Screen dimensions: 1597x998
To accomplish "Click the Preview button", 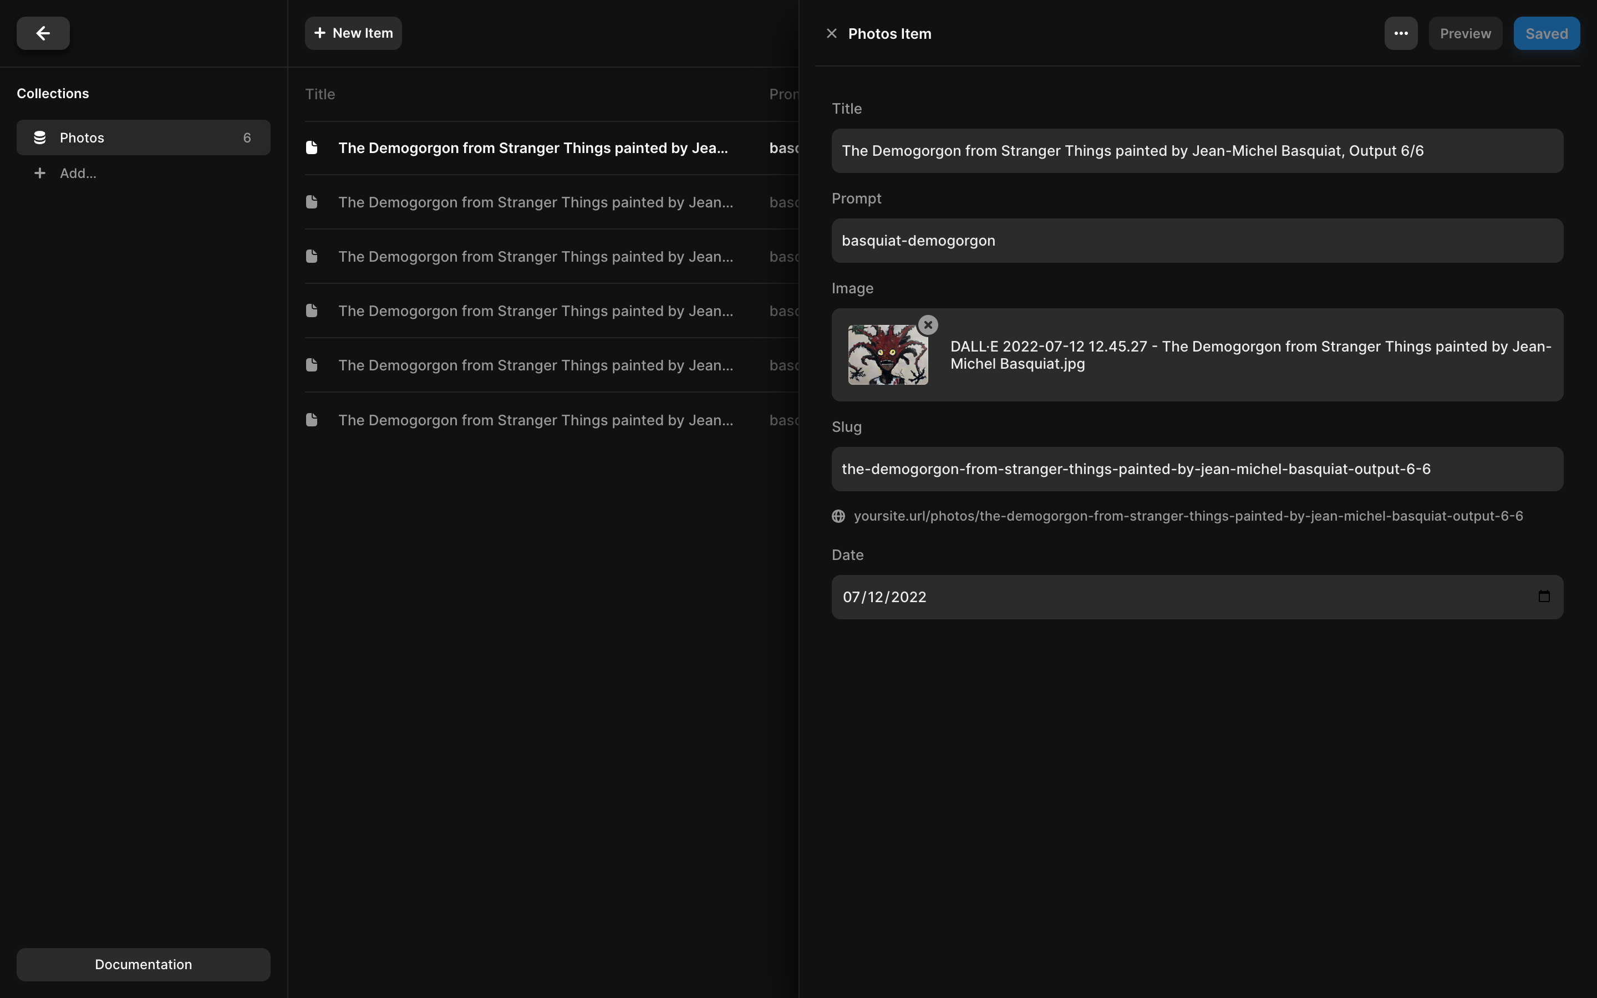I will 1465,34.
